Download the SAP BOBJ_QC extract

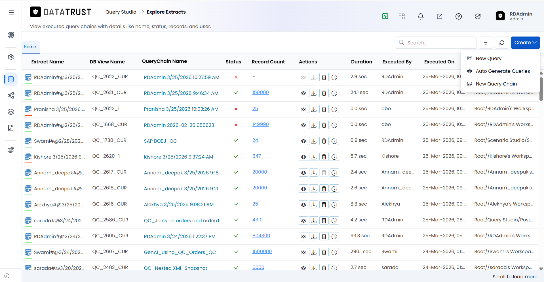[x=314, y=141]
